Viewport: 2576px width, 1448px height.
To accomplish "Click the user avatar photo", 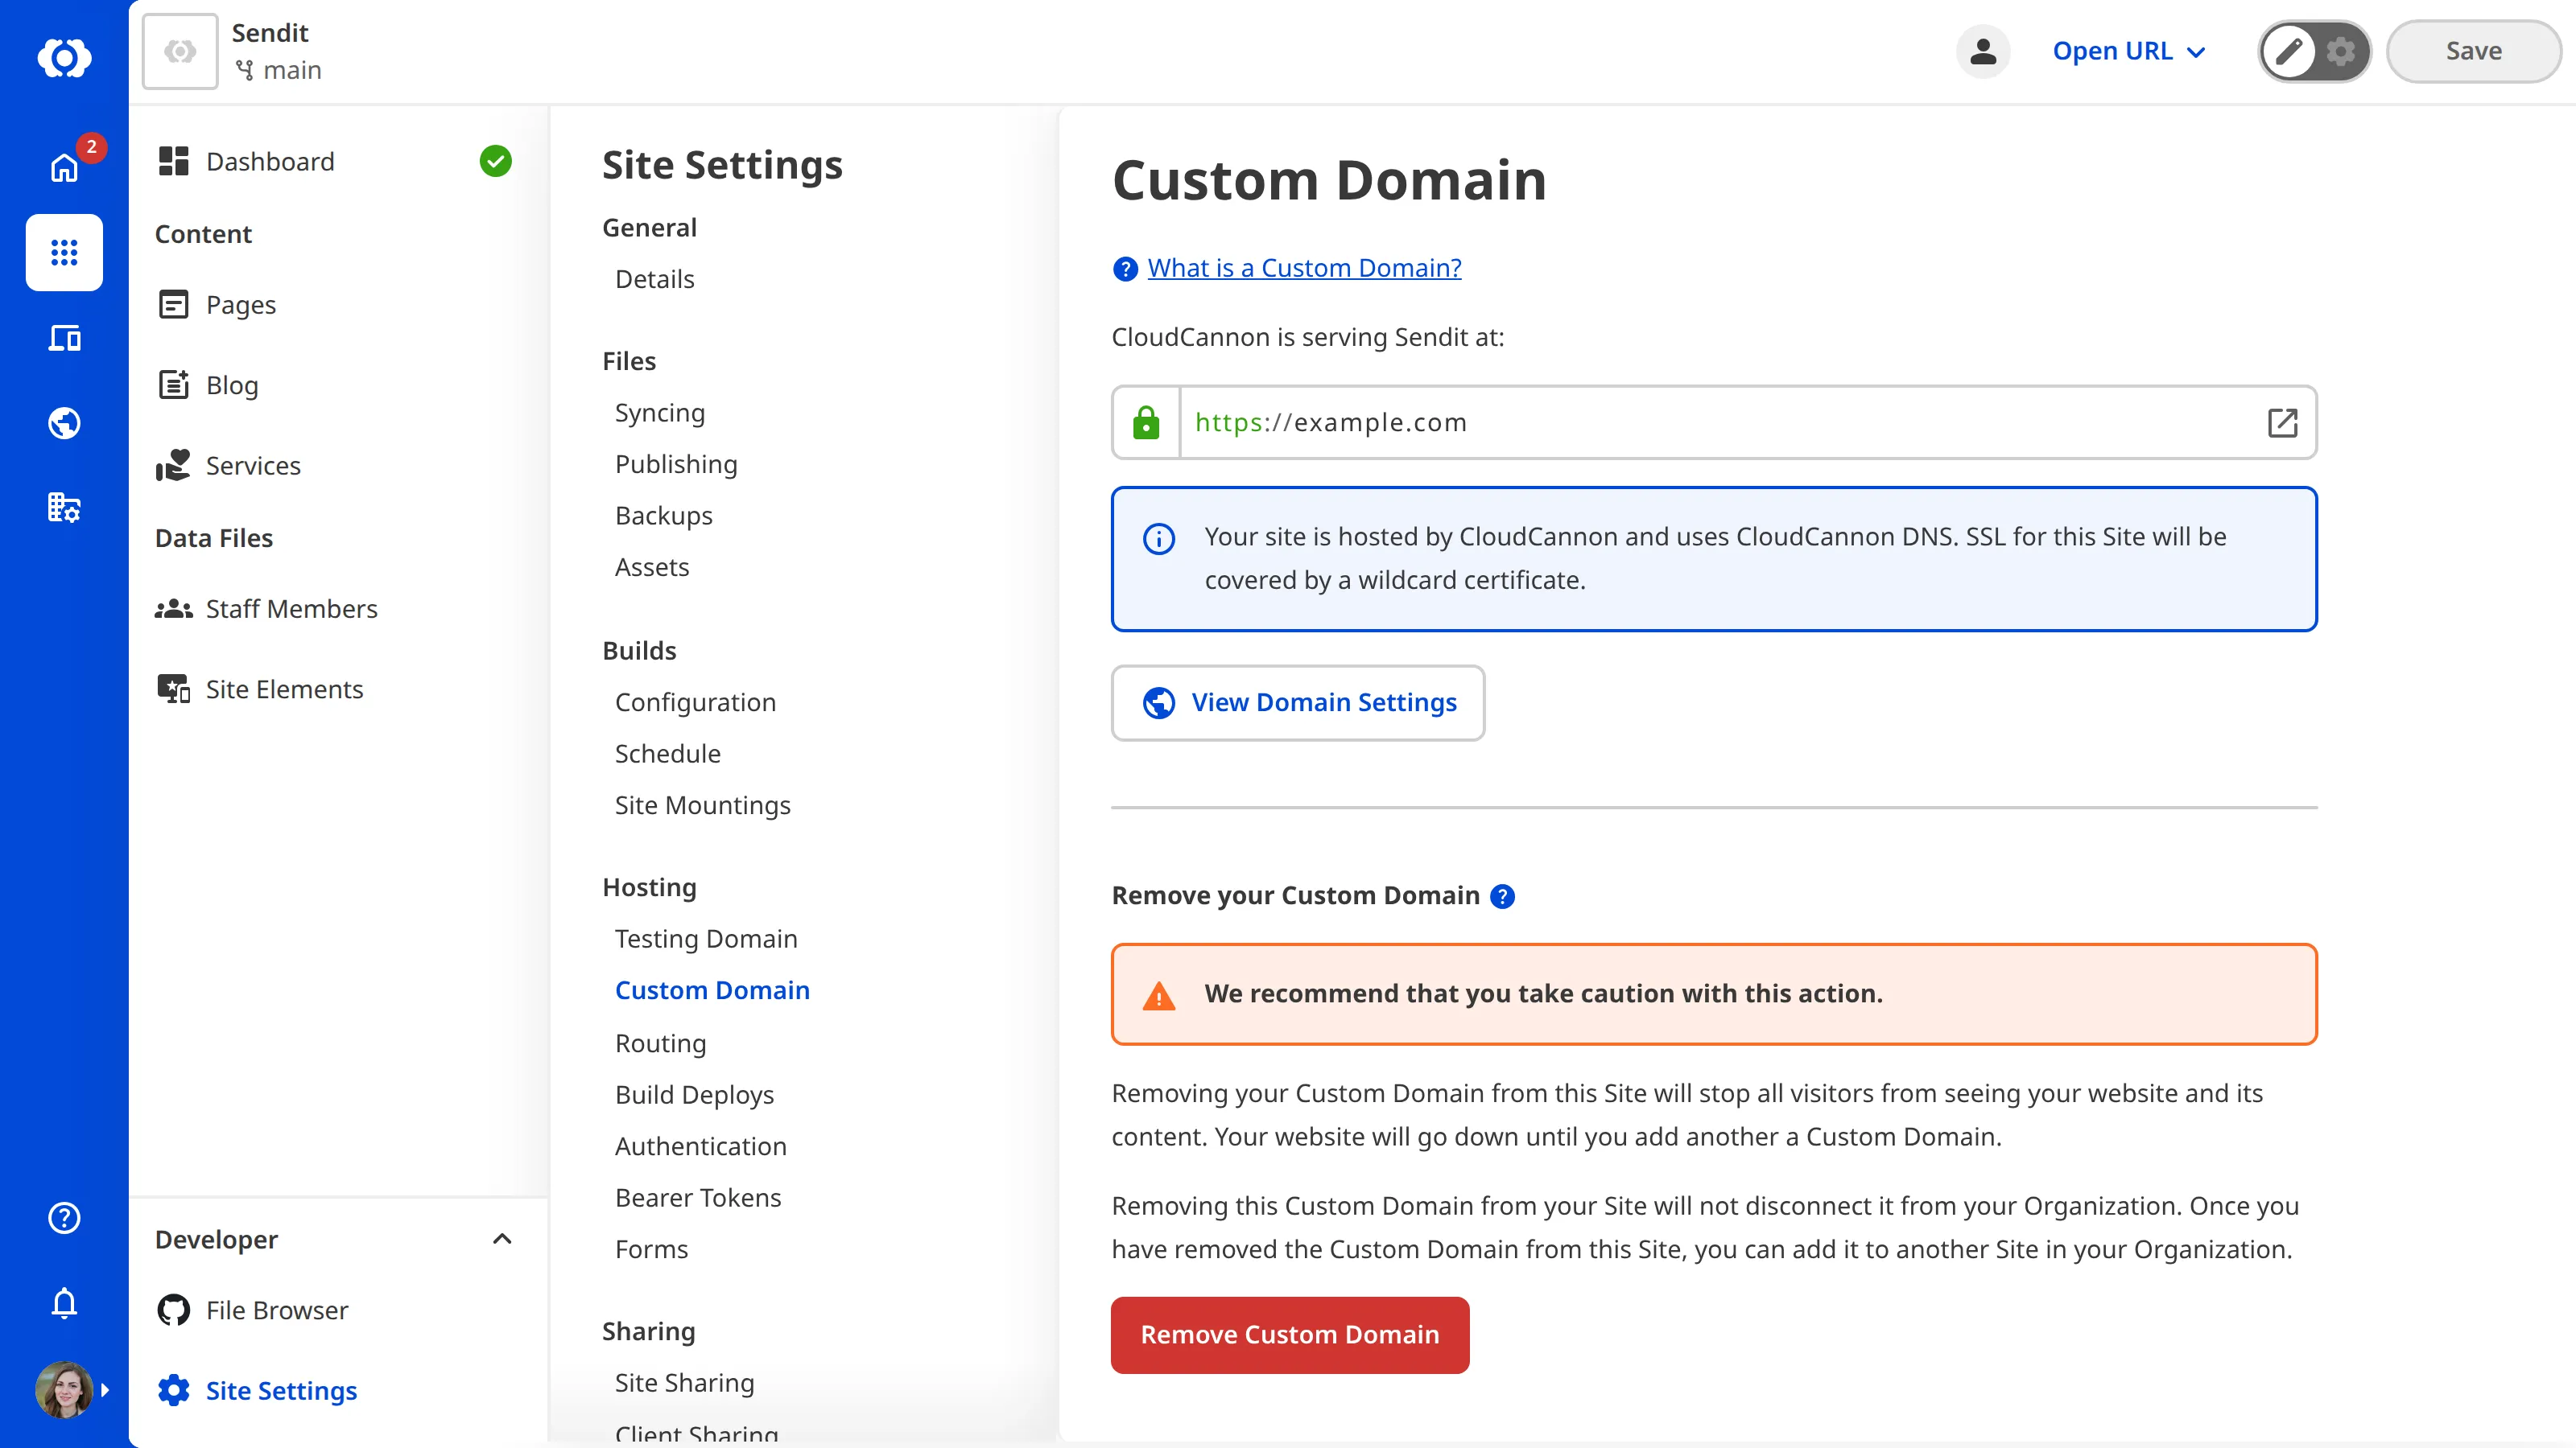I will coord(64,1389).
